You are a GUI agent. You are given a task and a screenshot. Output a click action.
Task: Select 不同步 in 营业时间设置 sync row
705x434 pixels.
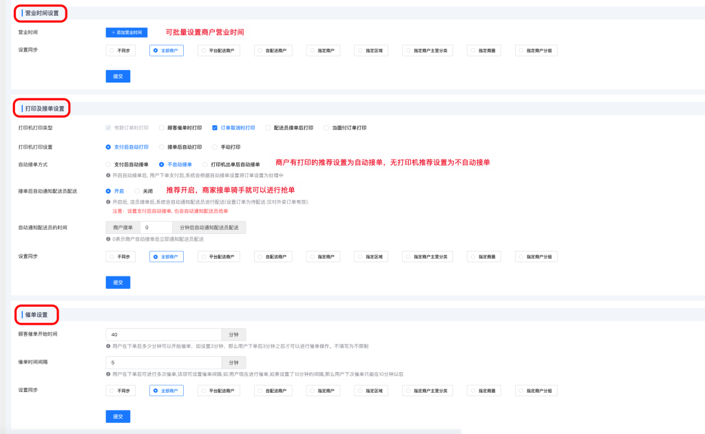pyautogui.click(x=120, y=50)
